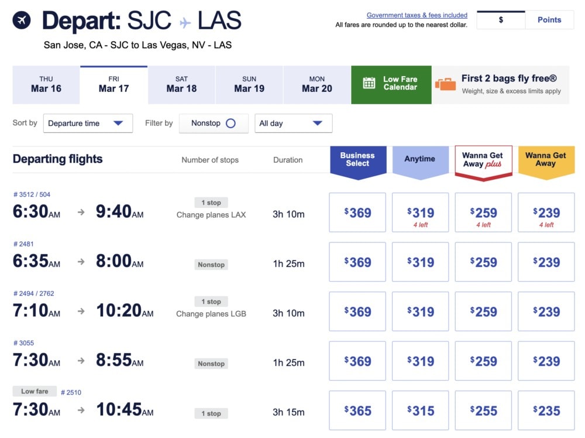The width and height of the screenshot is (585, 438).
Task: Click arrow icon between 6:30AM and 9:40AM
Action: 81,212
